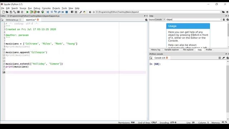Open the Debug menu

click(37, 8)
